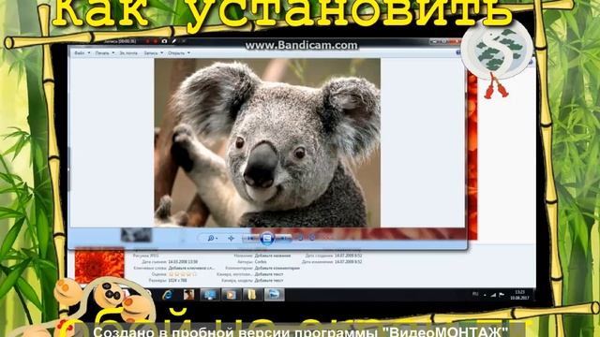The width and height of the screenshot is (600, 337).
Task: Open the Запись menu
Action: (151, 53)
